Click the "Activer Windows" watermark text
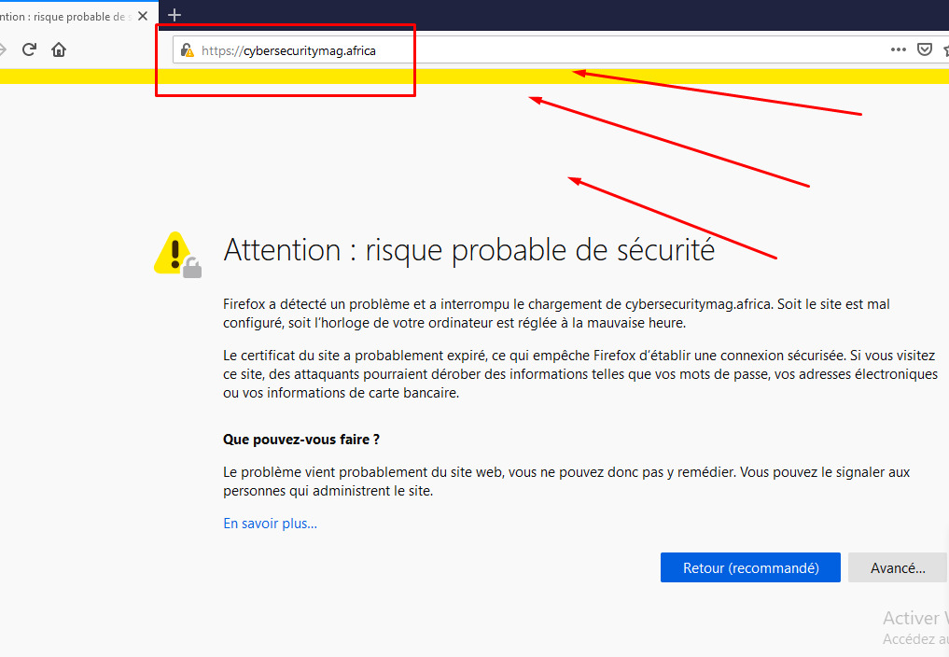 pyautogui.click(x=914, y=618)
